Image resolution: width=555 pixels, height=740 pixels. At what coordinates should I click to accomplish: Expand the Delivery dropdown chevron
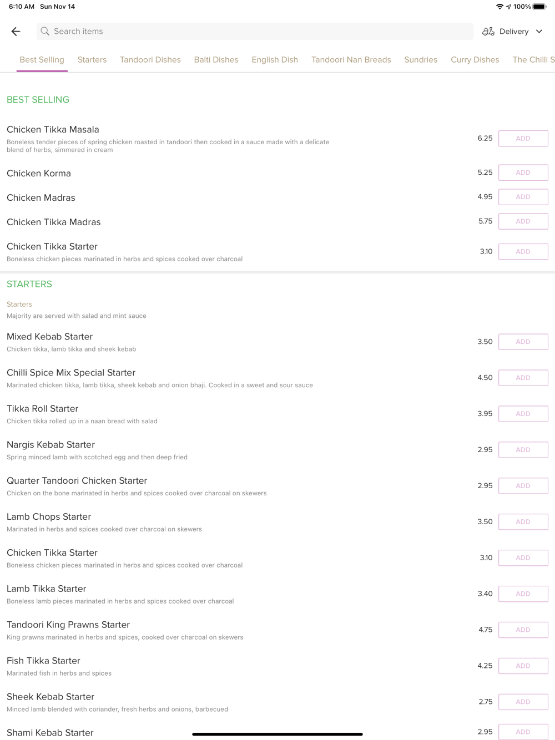(539, 32)
